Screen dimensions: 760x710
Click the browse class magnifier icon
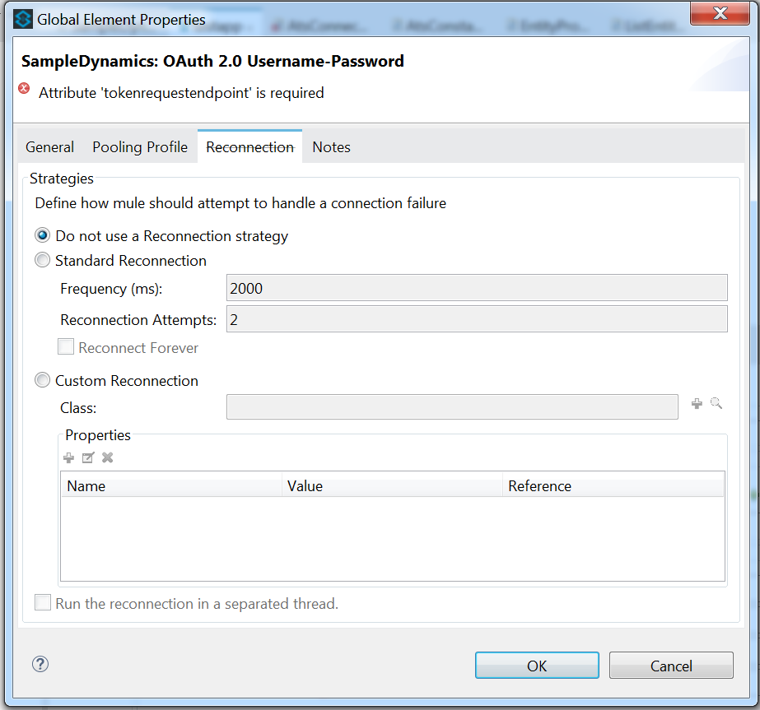716,404
